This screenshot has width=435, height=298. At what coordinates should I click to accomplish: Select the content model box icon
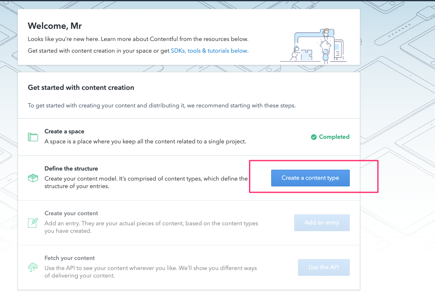tap(33, 177)
